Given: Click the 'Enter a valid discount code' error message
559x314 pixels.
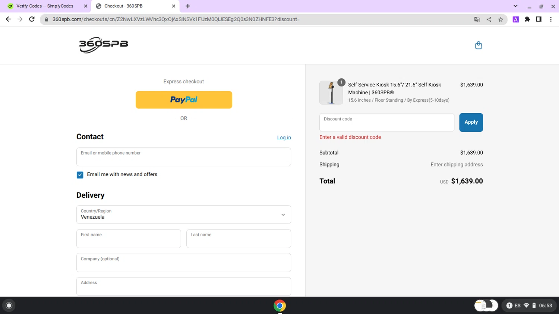Looking at the screenshot, I should tap(350, 137).
